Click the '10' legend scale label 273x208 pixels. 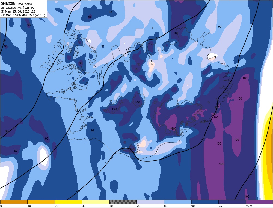pos(29,206)
